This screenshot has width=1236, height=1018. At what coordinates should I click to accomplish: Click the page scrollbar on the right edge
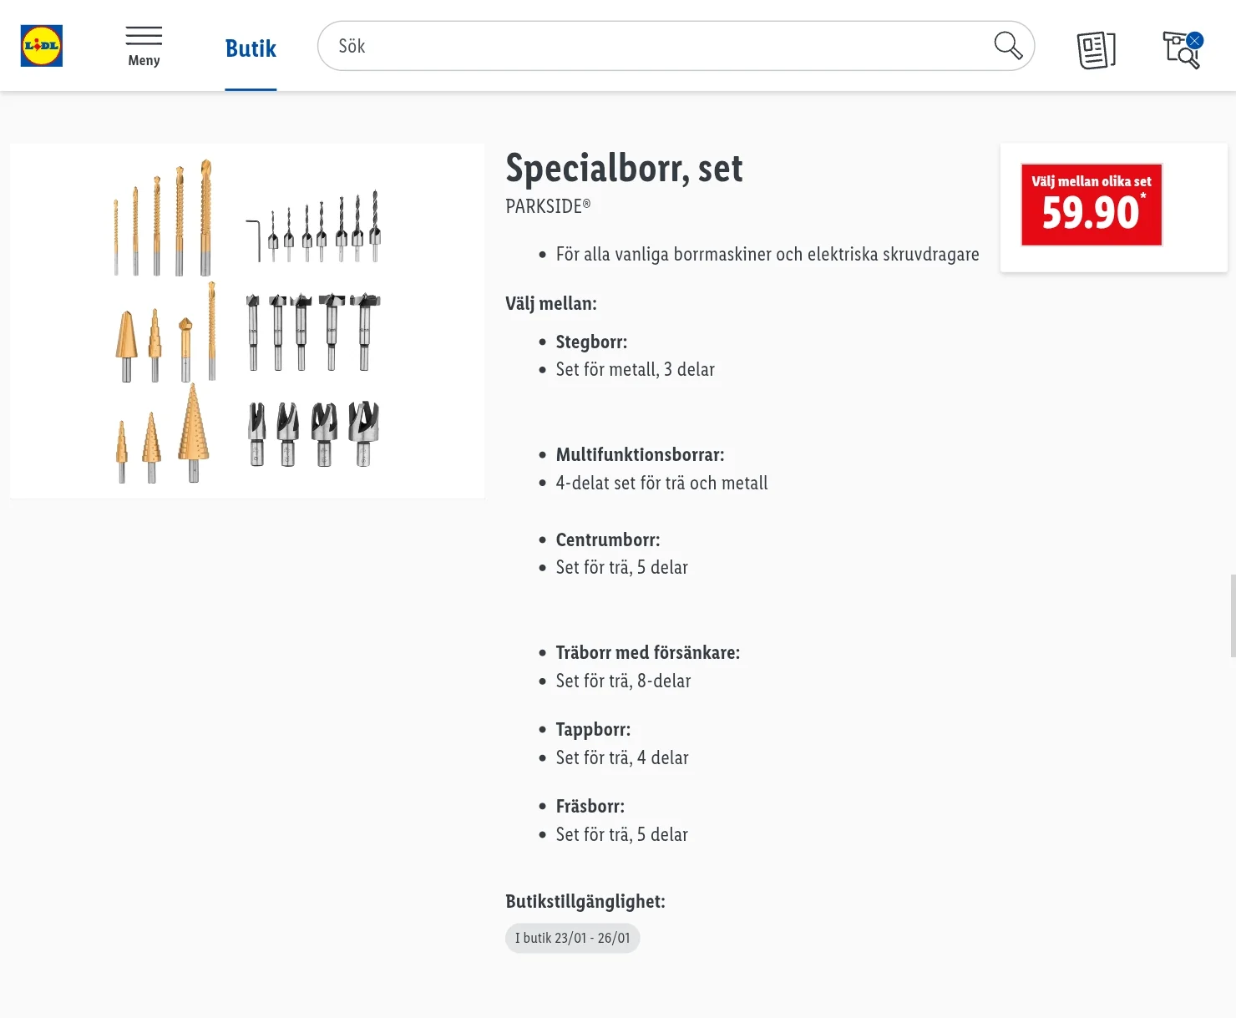point(1233,615)
